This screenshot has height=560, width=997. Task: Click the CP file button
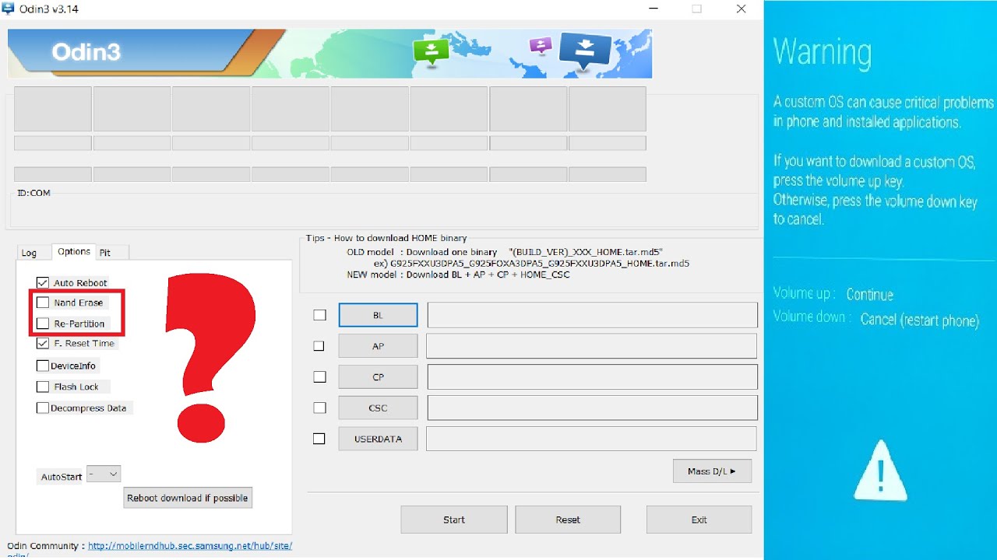[x=378, y=376]
